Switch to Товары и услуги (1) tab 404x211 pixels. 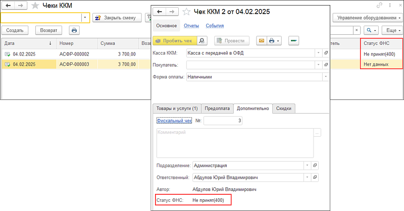177,109
